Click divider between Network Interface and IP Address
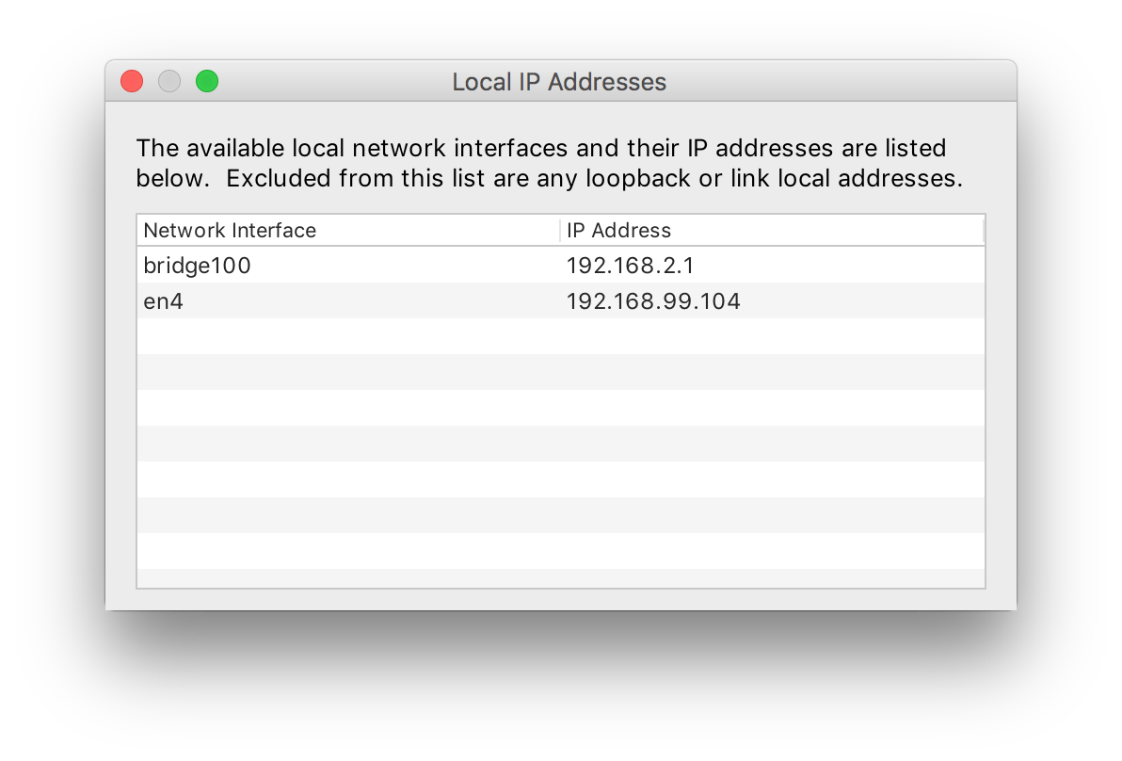Viewport: 1122px width, 761px height. pyautogui.click(x=560, y=231)
